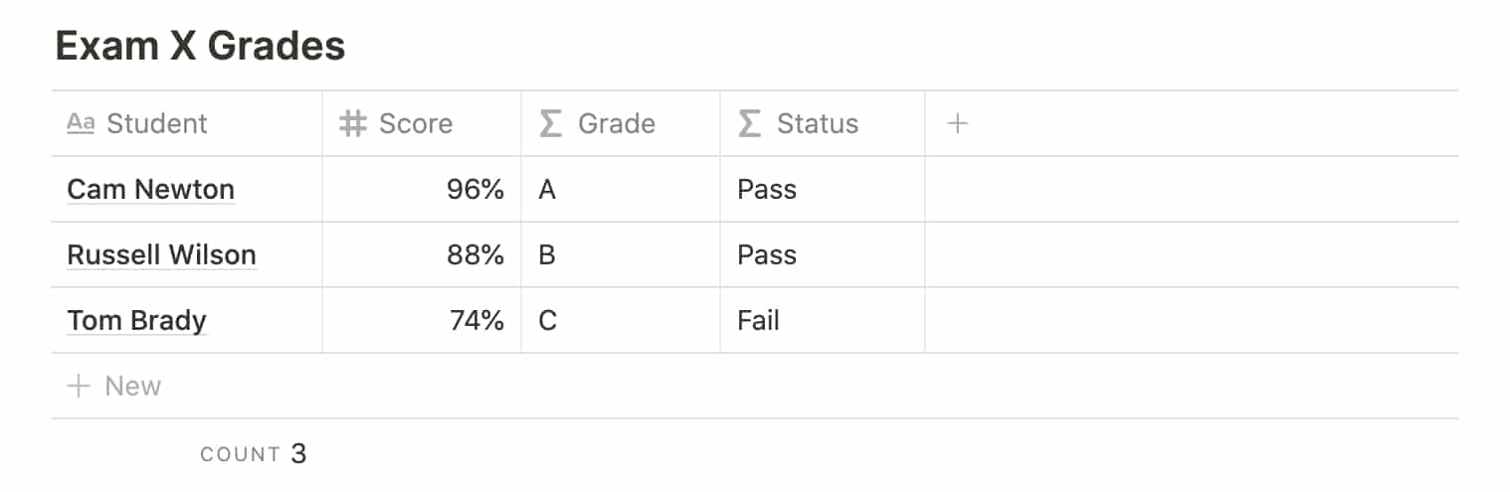Click the plus icon to add a column
The width and height of the screenshot is (1510, 492).
click(957, 123)
